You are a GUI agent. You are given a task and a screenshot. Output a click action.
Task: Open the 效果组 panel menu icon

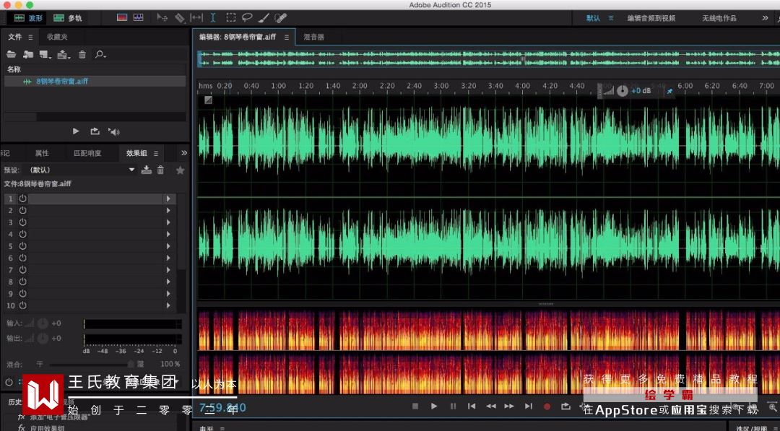[x=156, y=153]
